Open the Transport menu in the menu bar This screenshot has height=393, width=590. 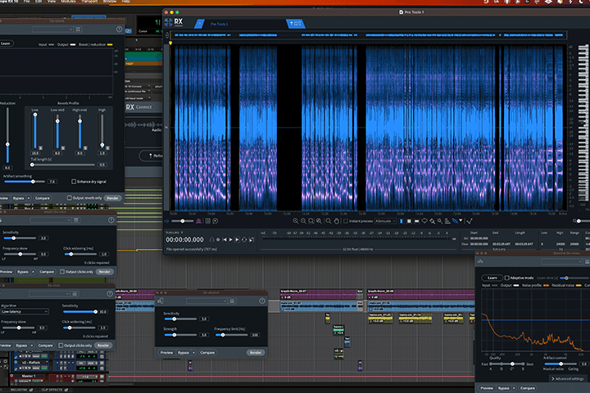click(89, 2)
